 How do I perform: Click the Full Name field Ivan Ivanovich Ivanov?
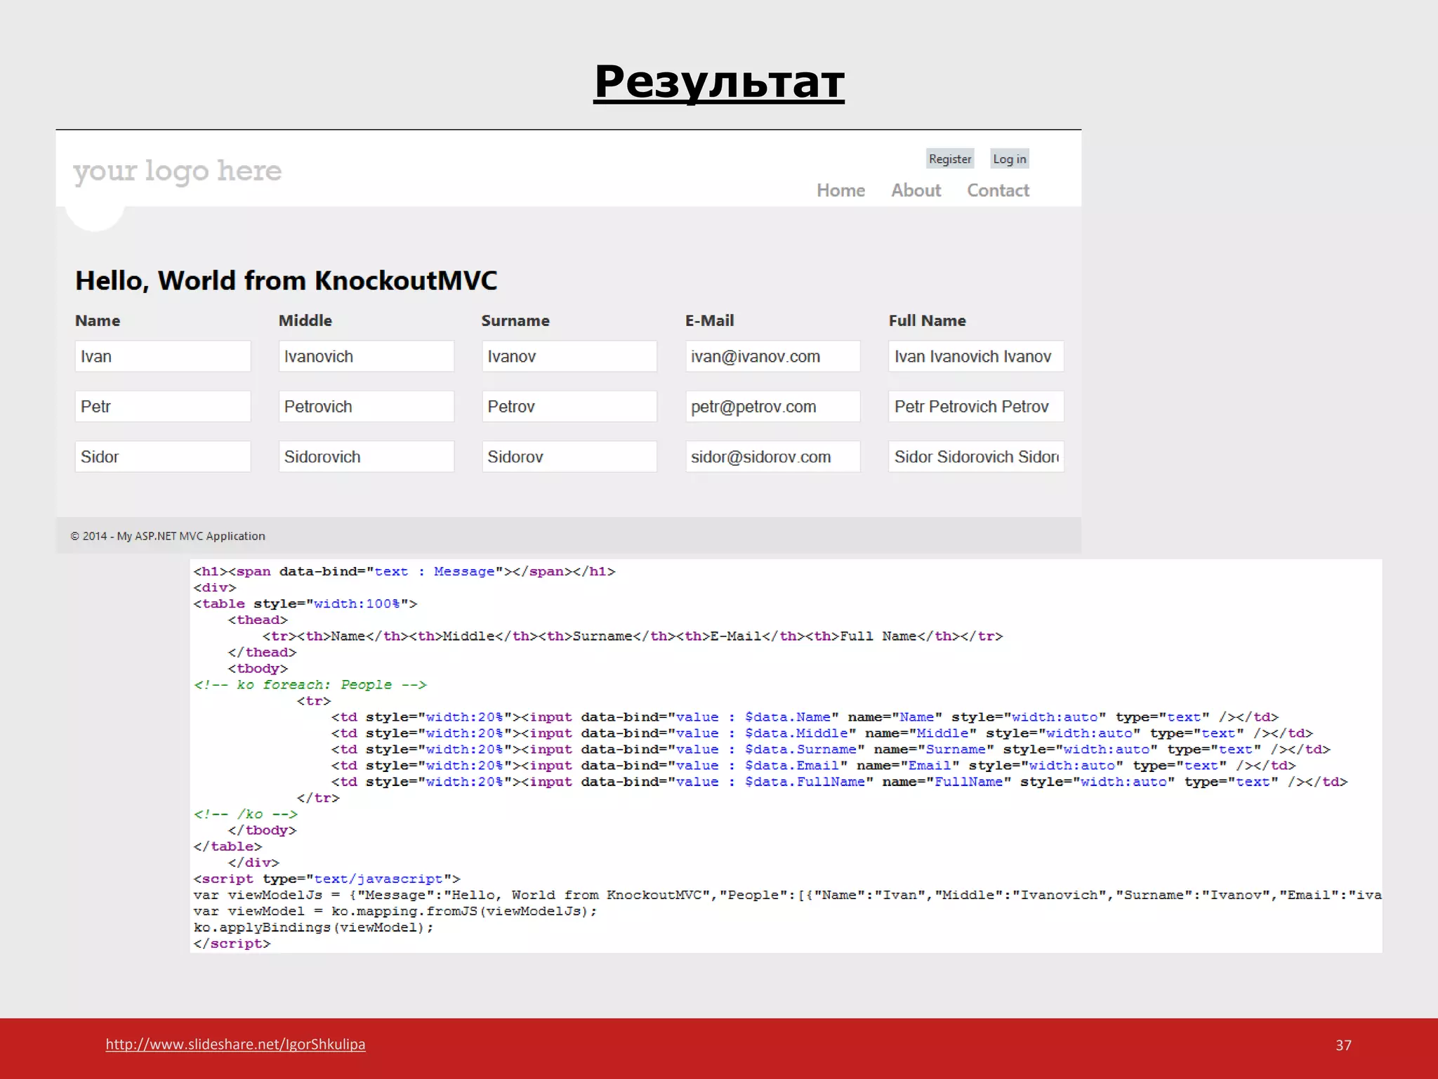tap(975, 356)
